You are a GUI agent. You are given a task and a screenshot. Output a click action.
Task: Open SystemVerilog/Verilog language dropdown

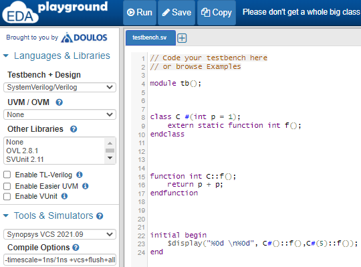point(59,87)
